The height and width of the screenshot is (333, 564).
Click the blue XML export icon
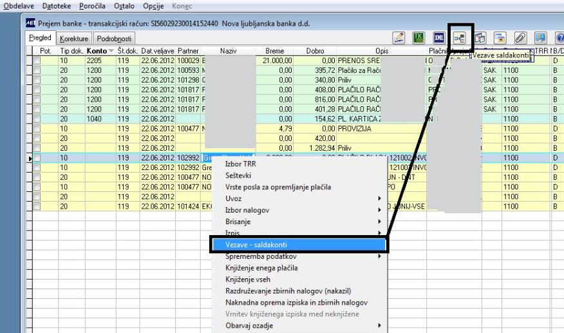pyautogui.click(x=439, y=38)
